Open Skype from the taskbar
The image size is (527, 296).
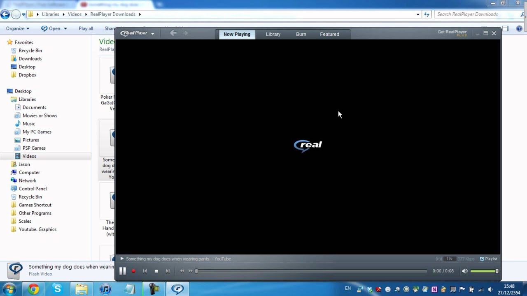pos(57,289)
